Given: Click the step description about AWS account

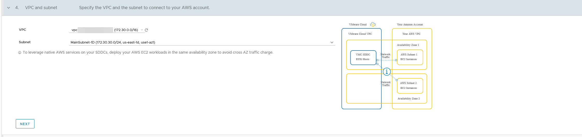Looking at the screenshot, I should coord(144,8).
